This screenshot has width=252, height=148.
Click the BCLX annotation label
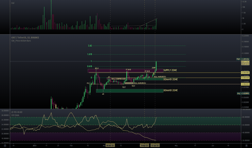tap(97, 68)
